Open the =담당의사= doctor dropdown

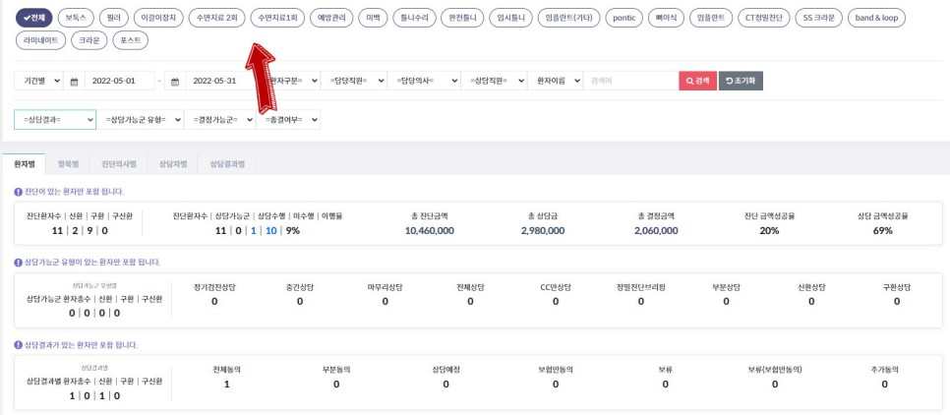[424, 81]
